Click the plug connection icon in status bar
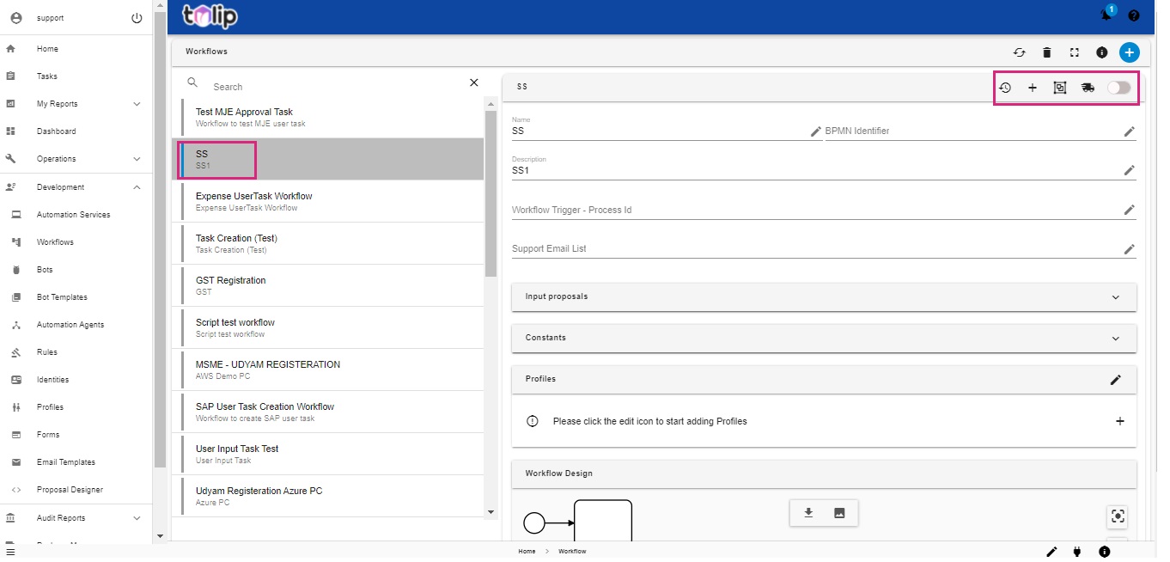1170x562 pixels. [1077, 552]
